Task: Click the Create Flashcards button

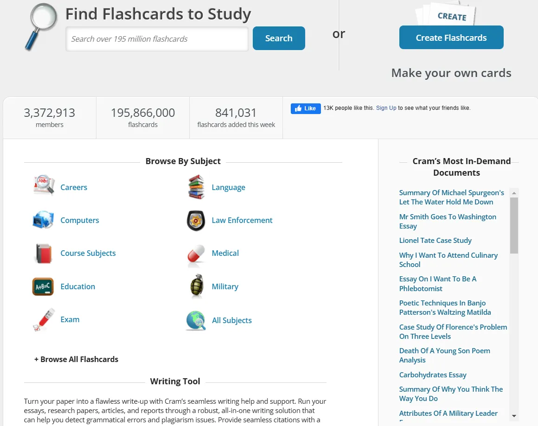Action: [x=451, y=38]
